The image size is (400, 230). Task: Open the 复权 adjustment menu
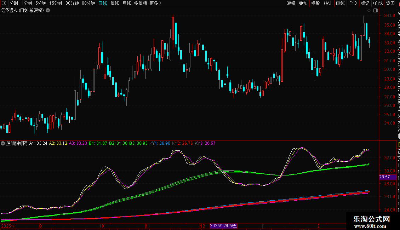pos(291,4)
